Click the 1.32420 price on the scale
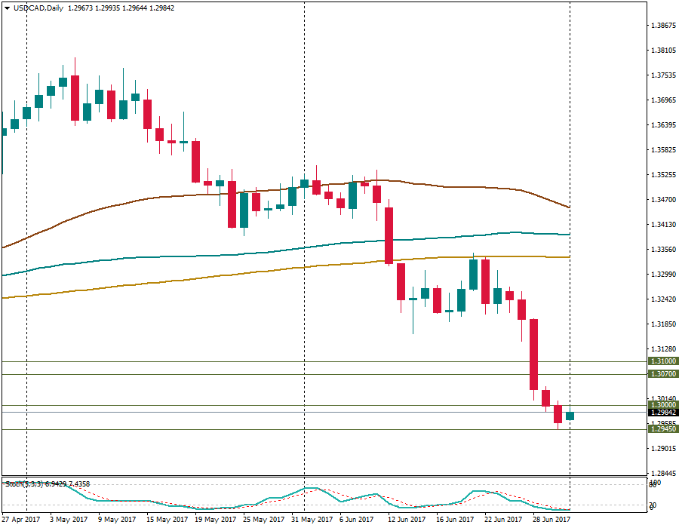The width and height of the screenshot is (679, 528). (x=663, y=299)
